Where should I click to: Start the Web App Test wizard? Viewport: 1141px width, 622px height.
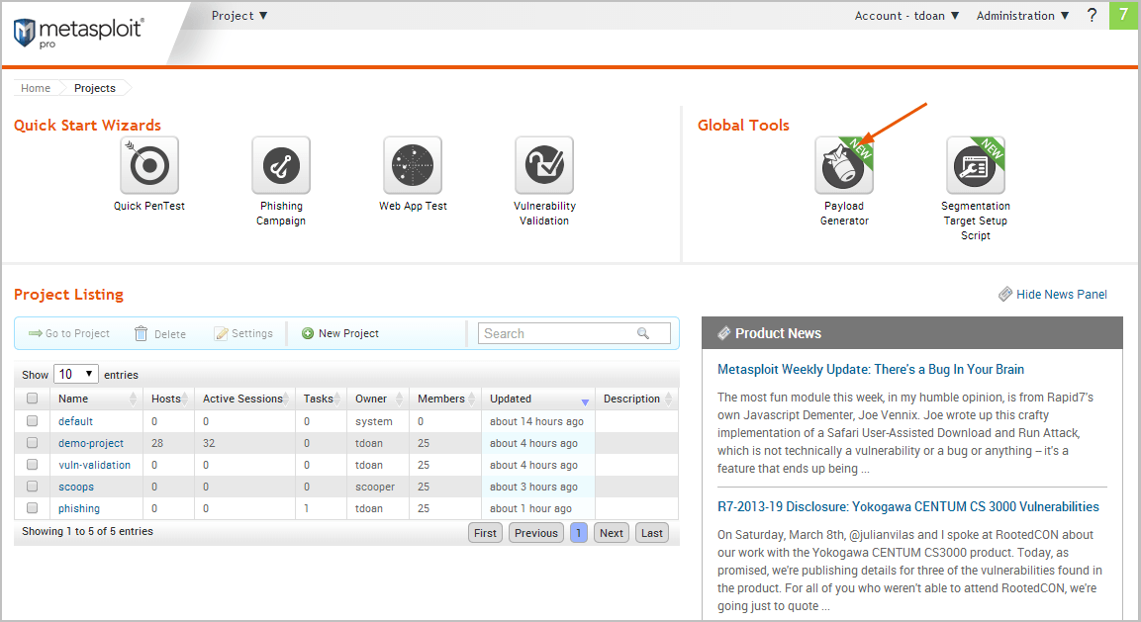[413, 166]
